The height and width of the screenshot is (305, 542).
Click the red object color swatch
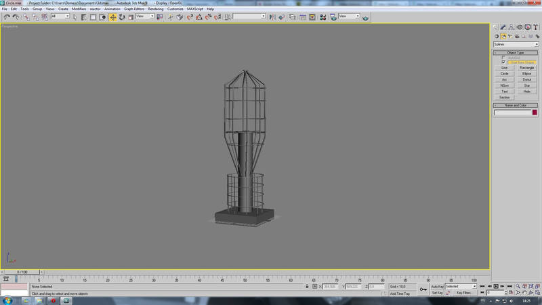pos(535,113)
